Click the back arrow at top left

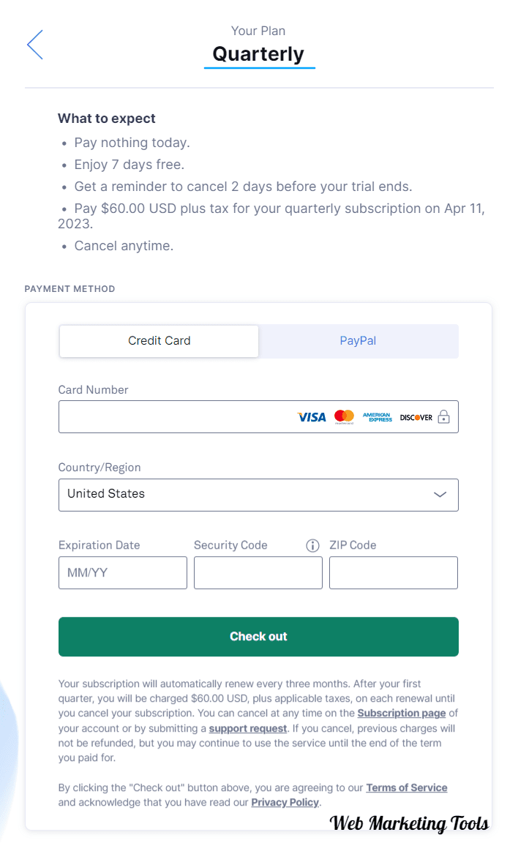click(x=34, y=45)
